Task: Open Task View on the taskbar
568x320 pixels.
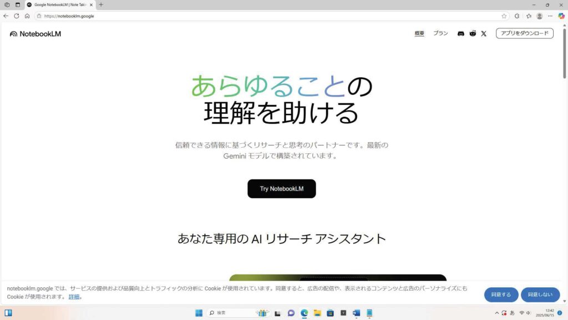Action: (x=277, y=313)
